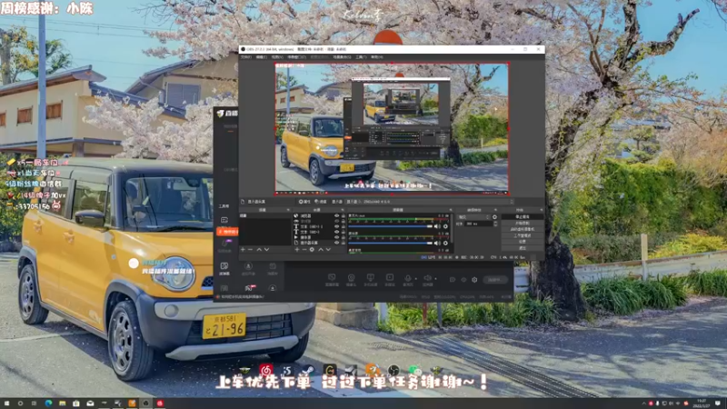Show the hidden source below Browser
This screenshot has height=409, width=727.
coord(336,221)
